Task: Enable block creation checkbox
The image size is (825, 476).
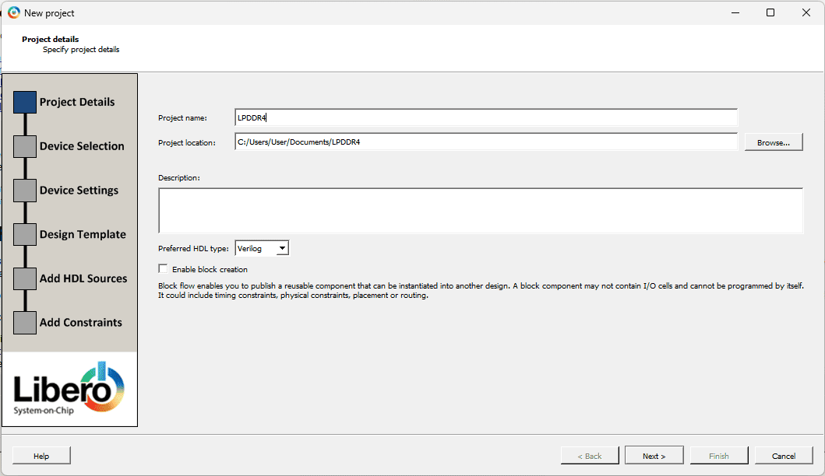Action: (x=163, y=268)
